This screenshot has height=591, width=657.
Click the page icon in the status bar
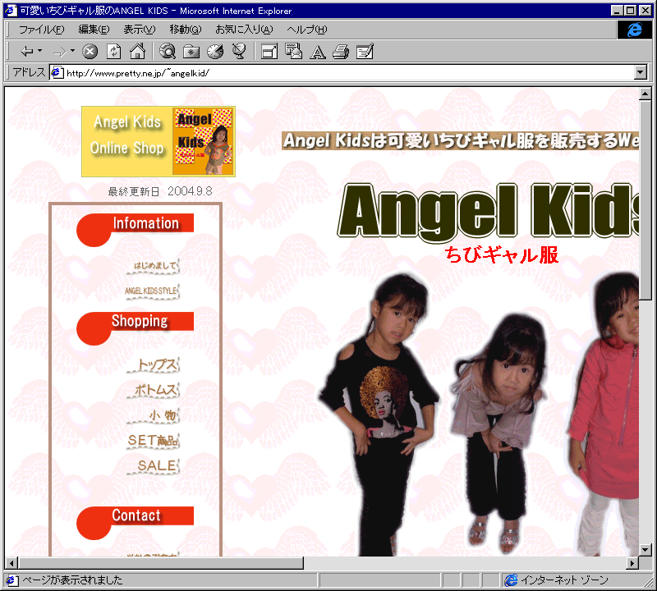tap(11, 580)
